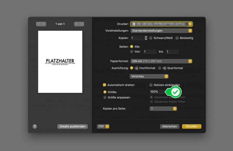
Task: Open the PDF dropdown menu
Action: pyautogui.click(x=103, y=126)
